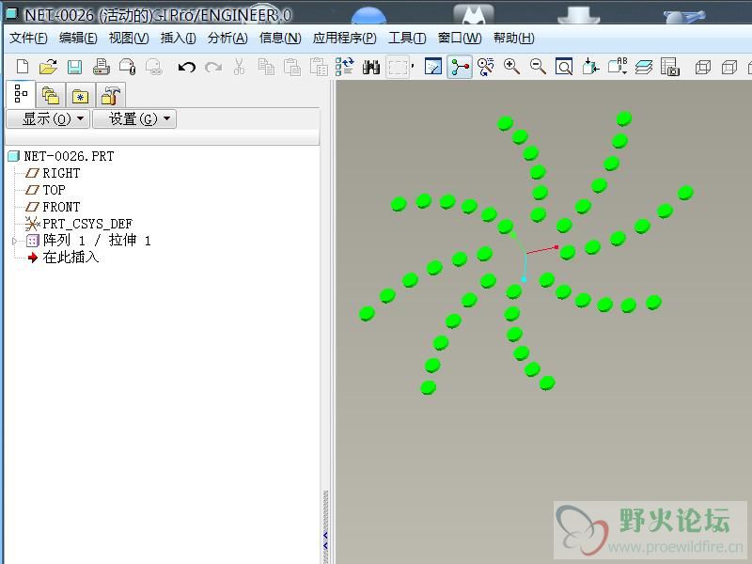Screen dimensions: 752x564
Task: Toggle the Spin Center icon
Action: 460,67
